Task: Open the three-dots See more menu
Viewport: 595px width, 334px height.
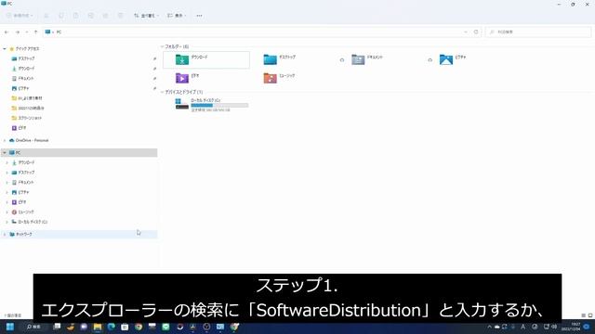Action: click(199, 16)
